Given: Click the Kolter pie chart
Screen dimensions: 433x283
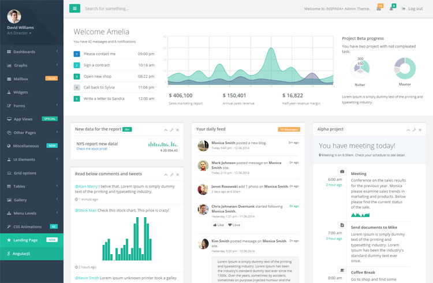Looking at the screenshot, I should coord(360,69).
